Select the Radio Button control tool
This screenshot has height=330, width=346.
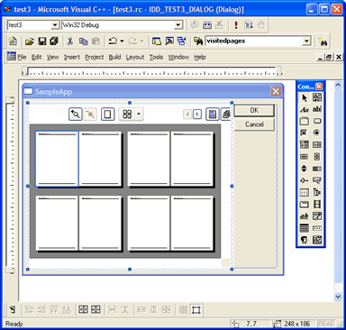tap(316, 133)
